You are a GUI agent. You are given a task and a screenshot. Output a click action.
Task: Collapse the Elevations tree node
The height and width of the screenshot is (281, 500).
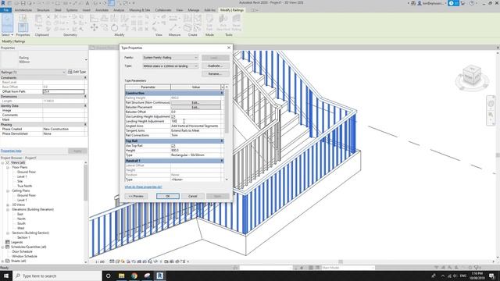[x=8, y=210]
